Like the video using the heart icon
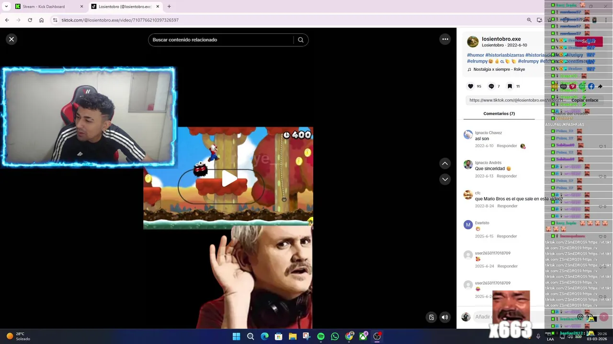Image resolution: width=613 pixels, height=344 pixels. pos(470,86)
